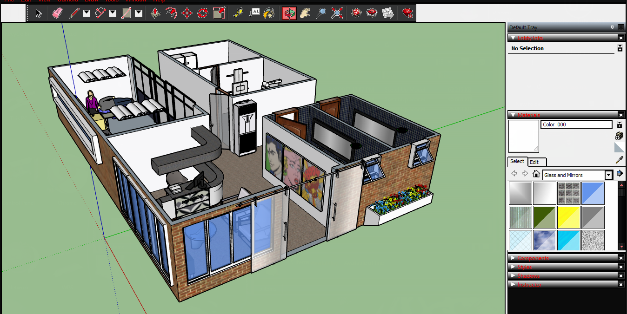This screenshot has width=627, height=314.
Task: Open the 3D Warehouse toolbar icon
Action: tap(357, 13)
